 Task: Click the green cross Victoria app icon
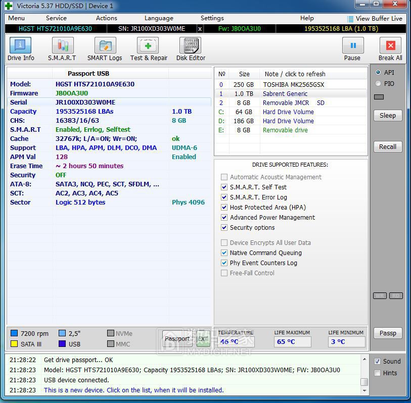(x=9, y=6)
